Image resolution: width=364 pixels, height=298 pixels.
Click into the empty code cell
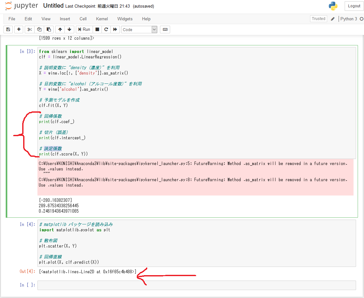(x=197, y=285)
